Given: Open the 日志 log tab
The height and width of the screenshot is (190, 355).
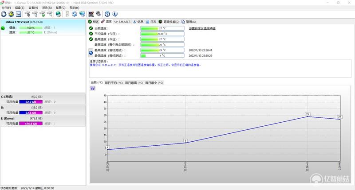Looking at the screenshot, I should pyautogui.click(x=151, y=22).
